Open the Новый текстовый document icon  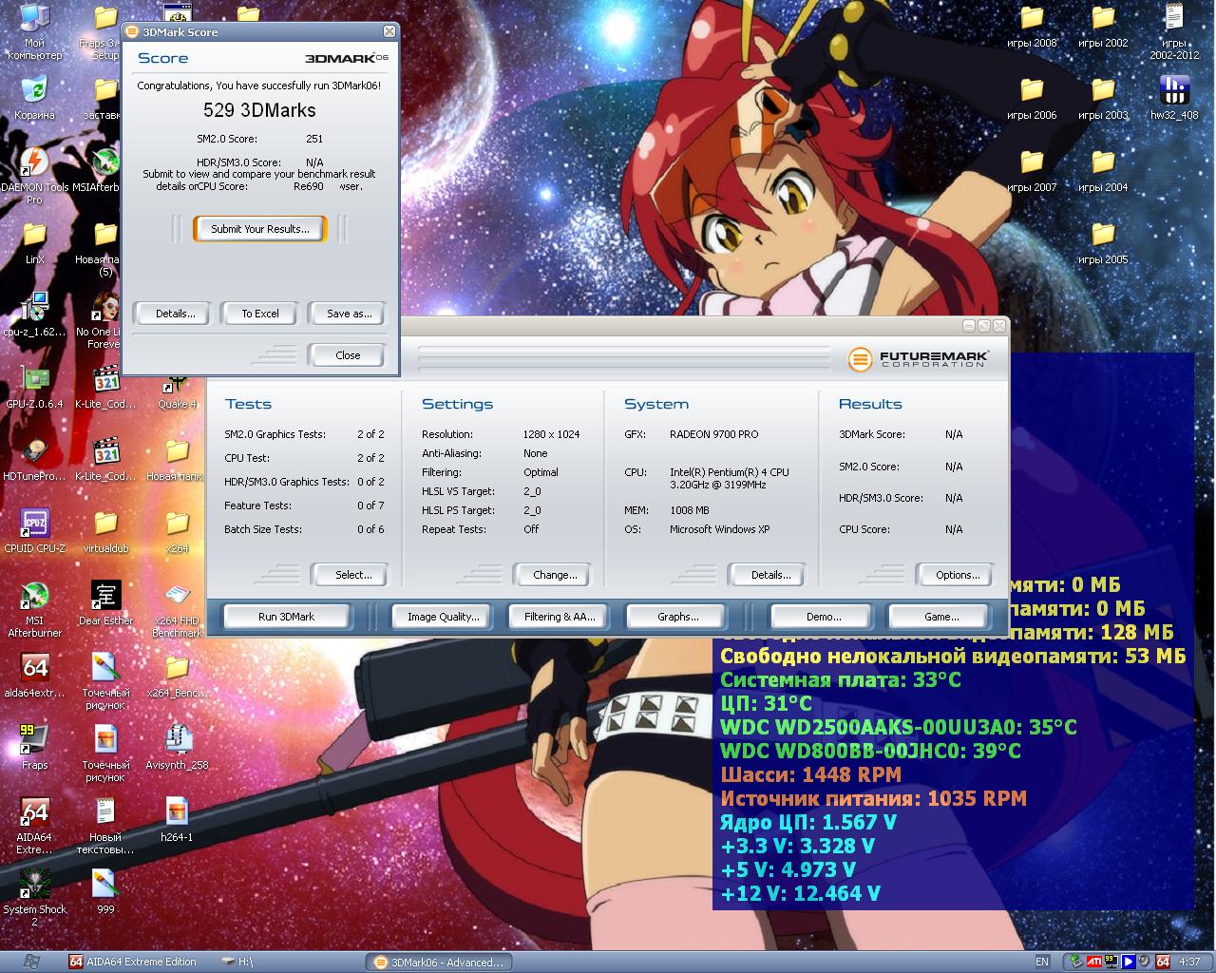click(105, 826)
